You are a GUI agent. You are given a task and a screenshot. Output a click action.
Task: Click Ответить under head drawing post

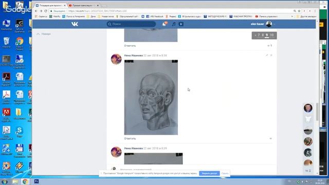click(130, 139)
